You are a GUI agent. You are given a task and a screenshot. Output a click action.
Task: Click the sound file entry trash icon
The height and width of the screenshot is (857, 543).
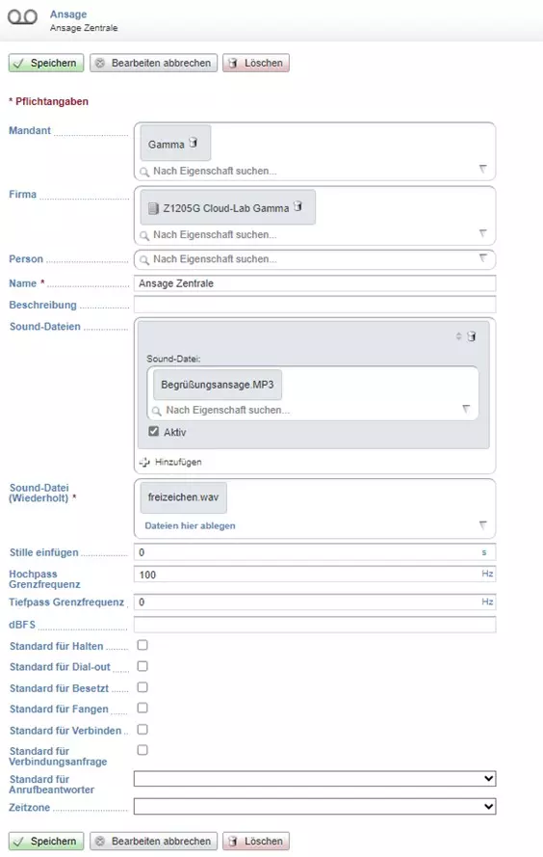point(472,336)
